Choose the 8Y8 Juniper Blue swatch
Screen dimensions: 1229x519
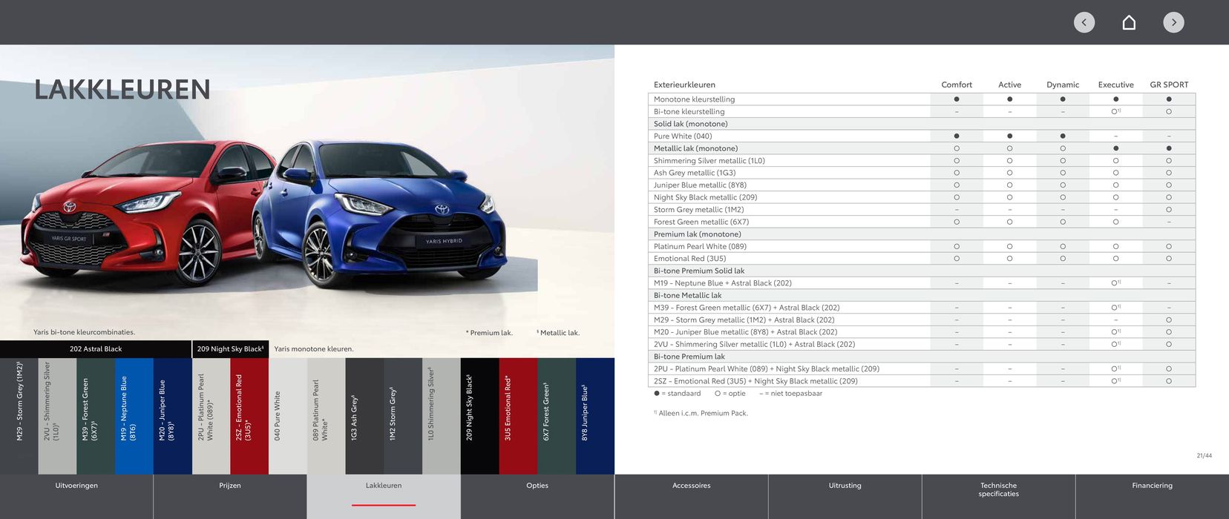[594, 415]
